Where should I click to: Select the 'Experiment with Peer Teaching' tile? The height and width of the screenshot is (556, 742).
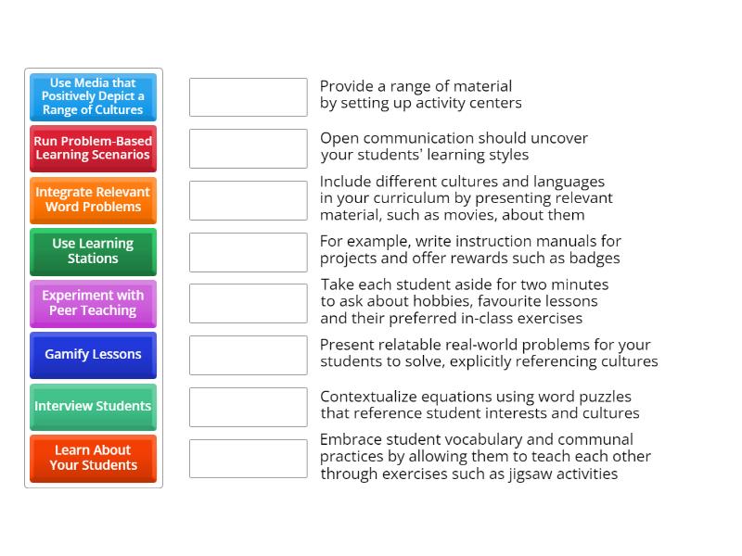point(93,303)
